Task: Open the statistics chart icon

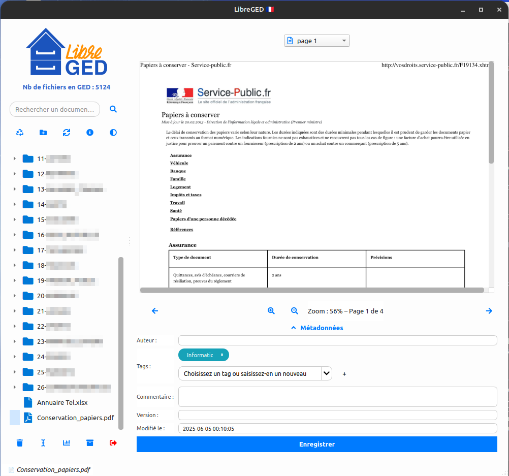Action: tap(67, 443)
